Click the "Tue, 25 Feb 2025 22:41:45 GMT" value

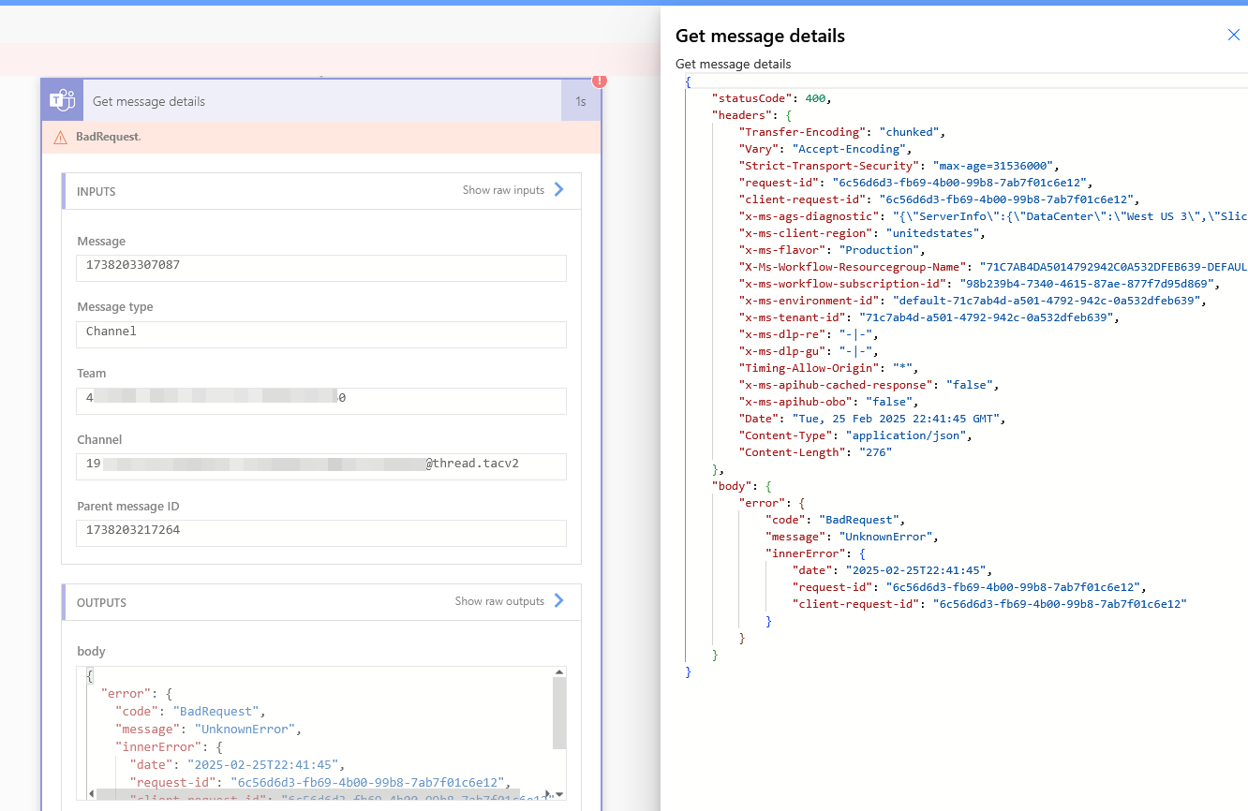tap(897, 419)
